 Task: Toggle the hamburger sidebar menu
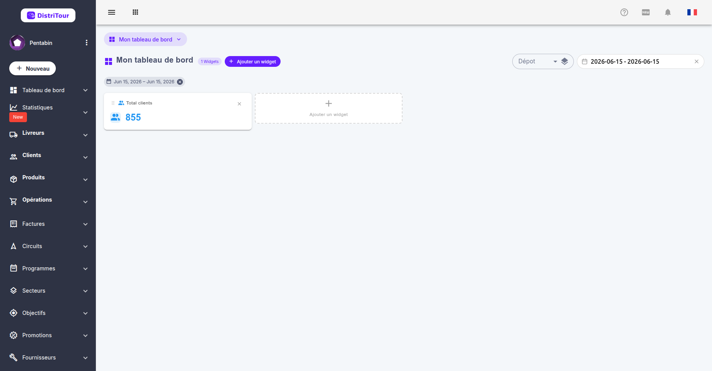112,12
